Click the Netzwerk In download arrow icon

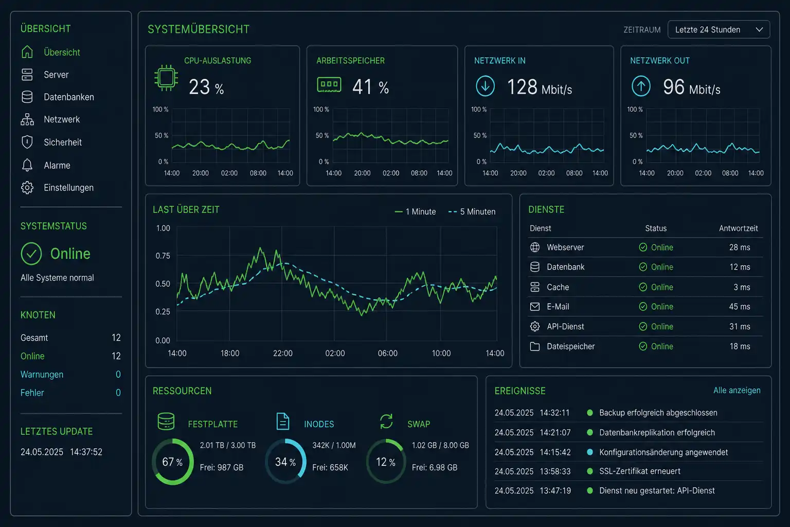pos(485,86)
